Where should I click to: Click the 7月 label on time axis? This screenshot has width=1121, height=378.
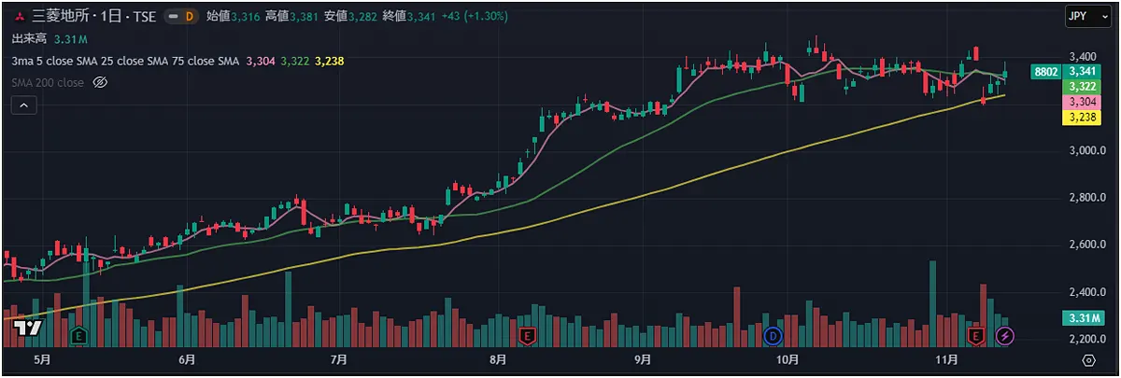[339, 359]
